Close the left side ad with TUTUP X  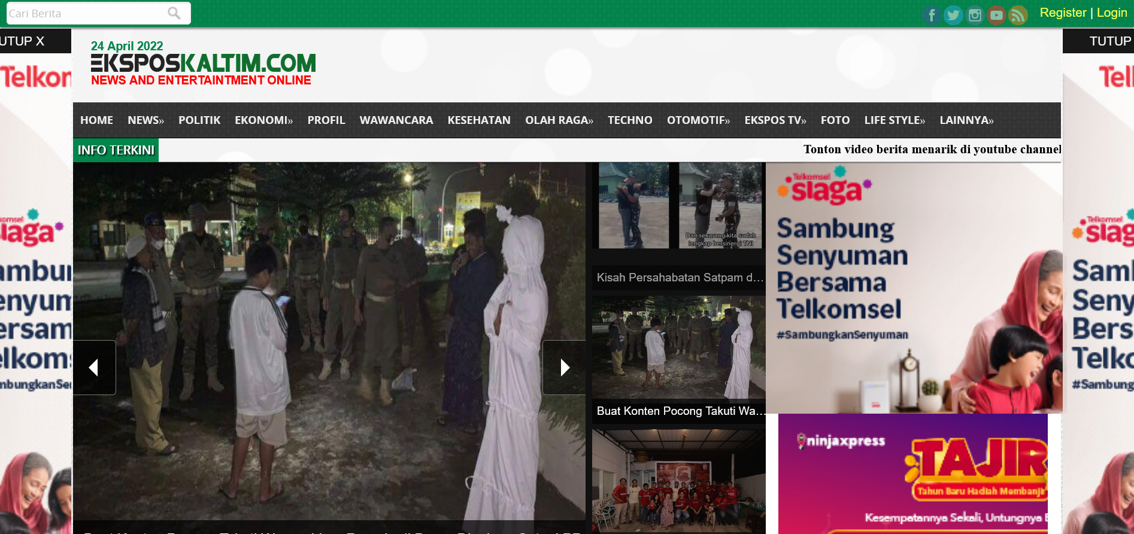click(24, 41)
